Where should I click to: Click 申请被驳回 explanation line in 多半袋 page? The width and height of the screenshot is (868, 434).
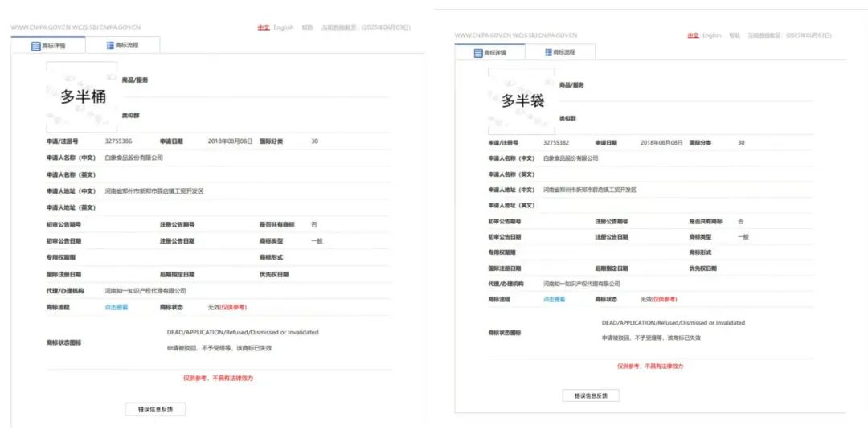[x=652, y=338]
